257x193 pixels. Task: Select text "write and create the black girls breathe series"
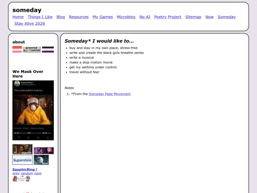(x=107, y=53)
